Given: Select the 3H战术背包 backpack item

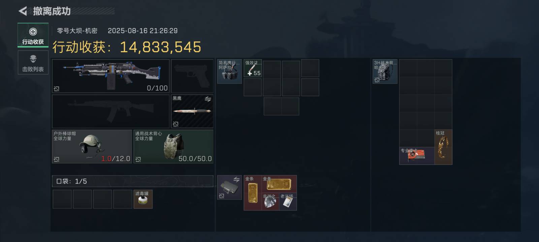Looking at the screenshot, I should click(x=385, y=72).
